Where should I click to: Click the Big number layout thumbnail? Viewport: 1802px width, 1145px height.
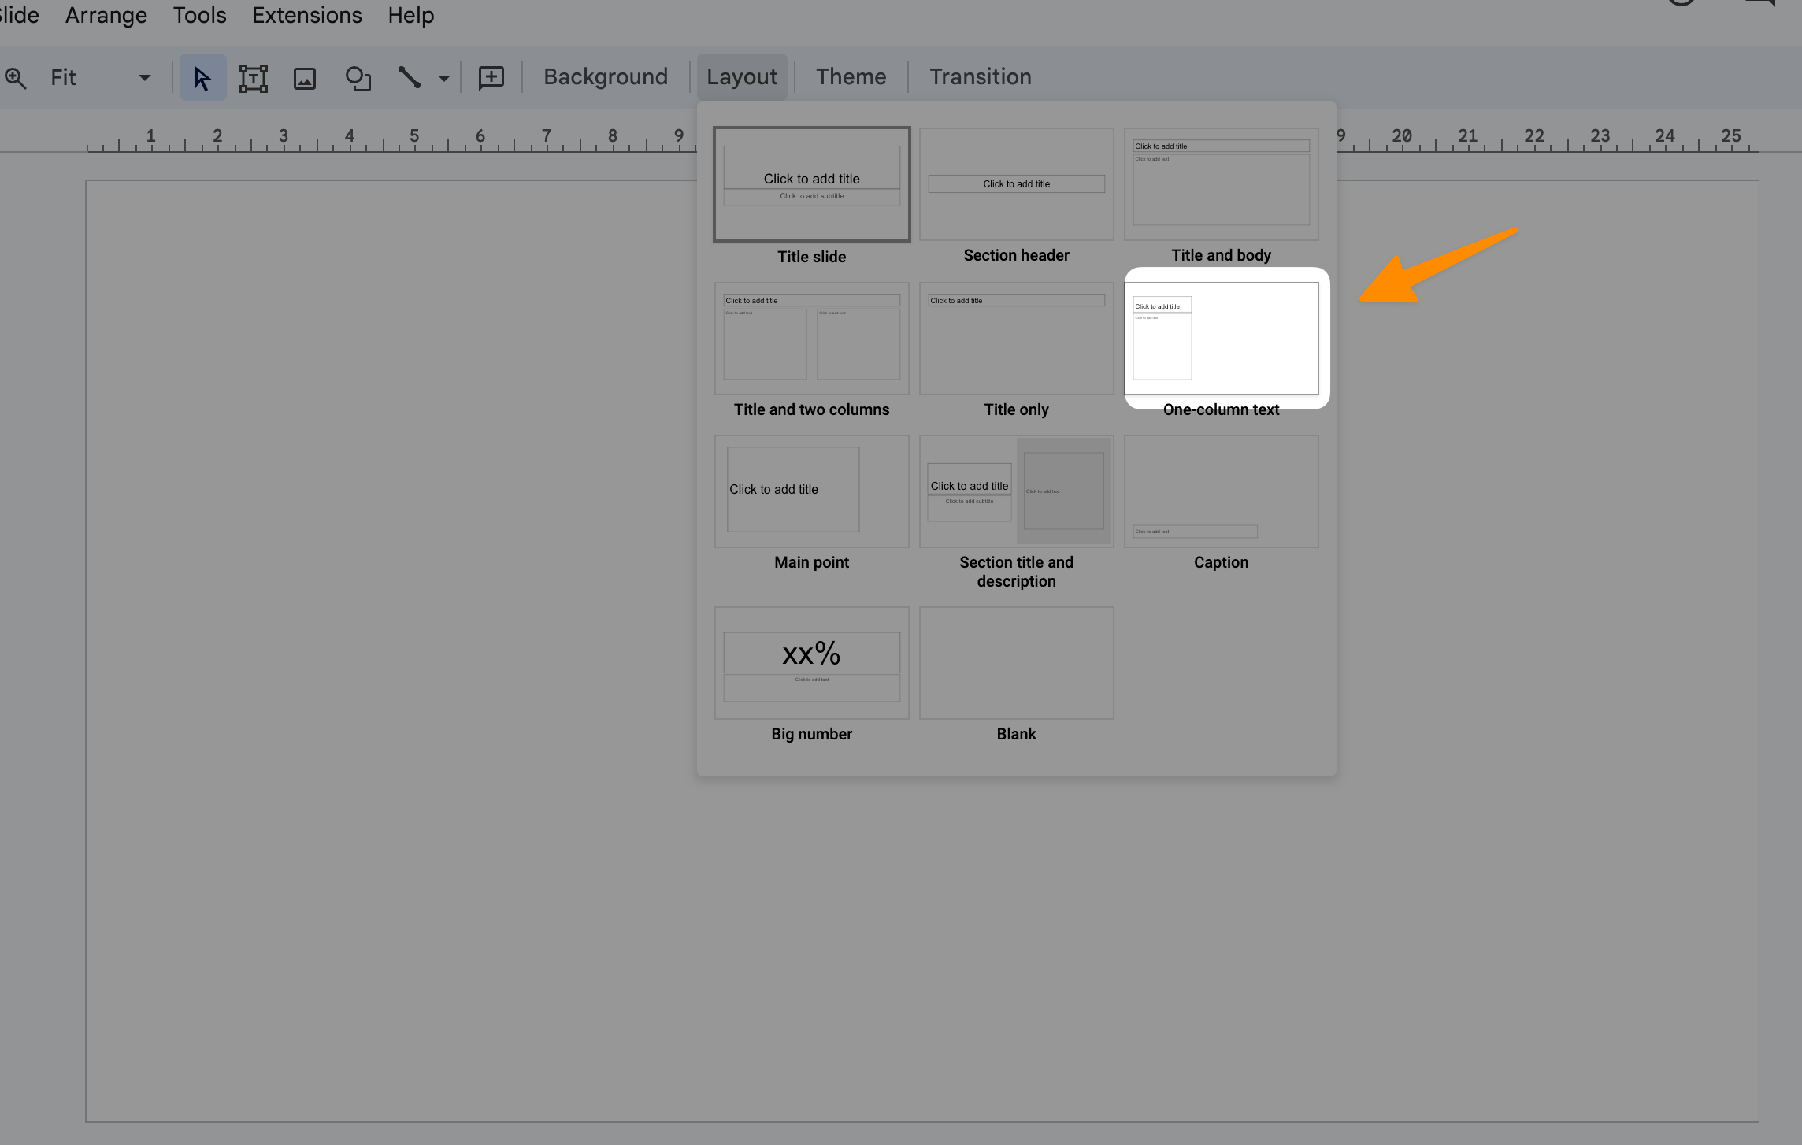[x=810, y=661]
